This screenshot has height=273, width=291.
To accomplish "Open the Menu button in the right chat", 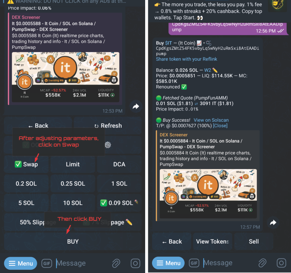I will coord(168,263).
